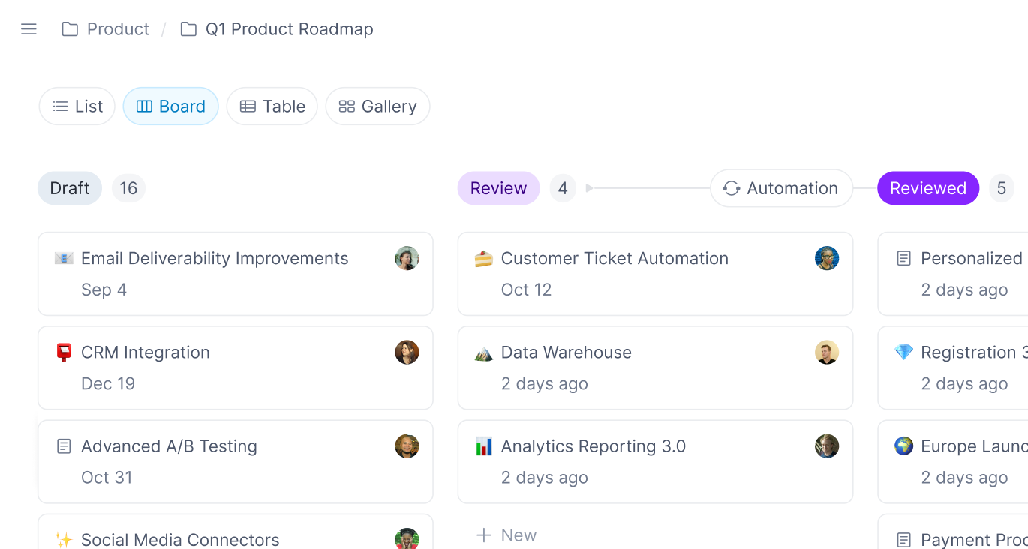Click the postbox emoji on CRM Integration card
Image resolution: width=1028 pixels, height=549 pixels.
click(x=64, y=352)
